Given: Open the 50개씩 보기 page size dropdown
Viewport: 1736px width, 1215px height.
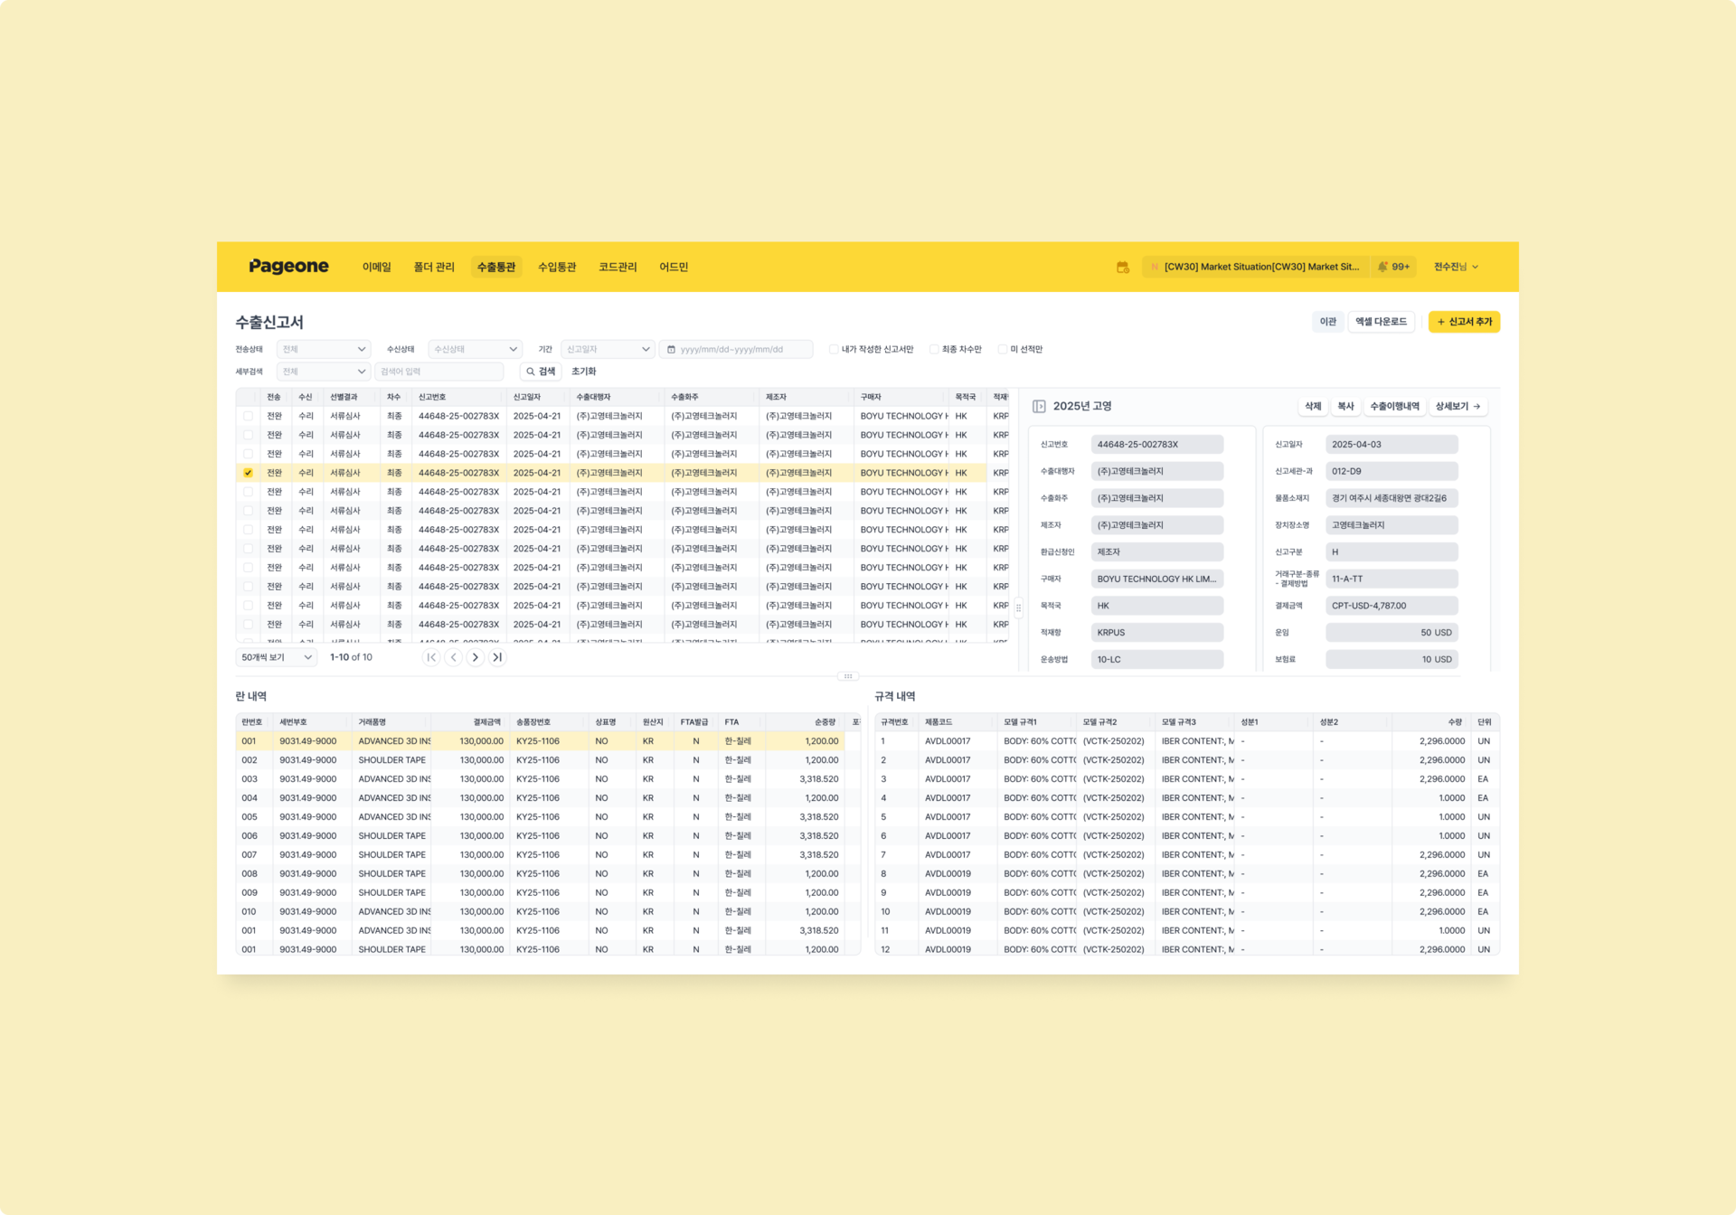Looking at the screenshot, I should coord(276,657).
